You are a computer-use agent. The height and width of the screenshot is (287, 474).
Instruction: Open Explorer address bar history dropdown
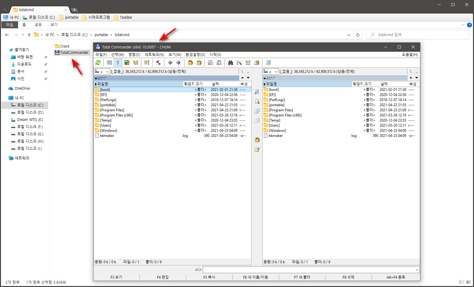[x=349, y=35]
